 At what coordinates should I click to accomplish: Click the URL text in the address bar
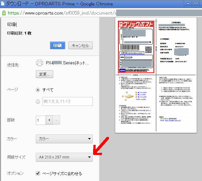tap(62, 13)
